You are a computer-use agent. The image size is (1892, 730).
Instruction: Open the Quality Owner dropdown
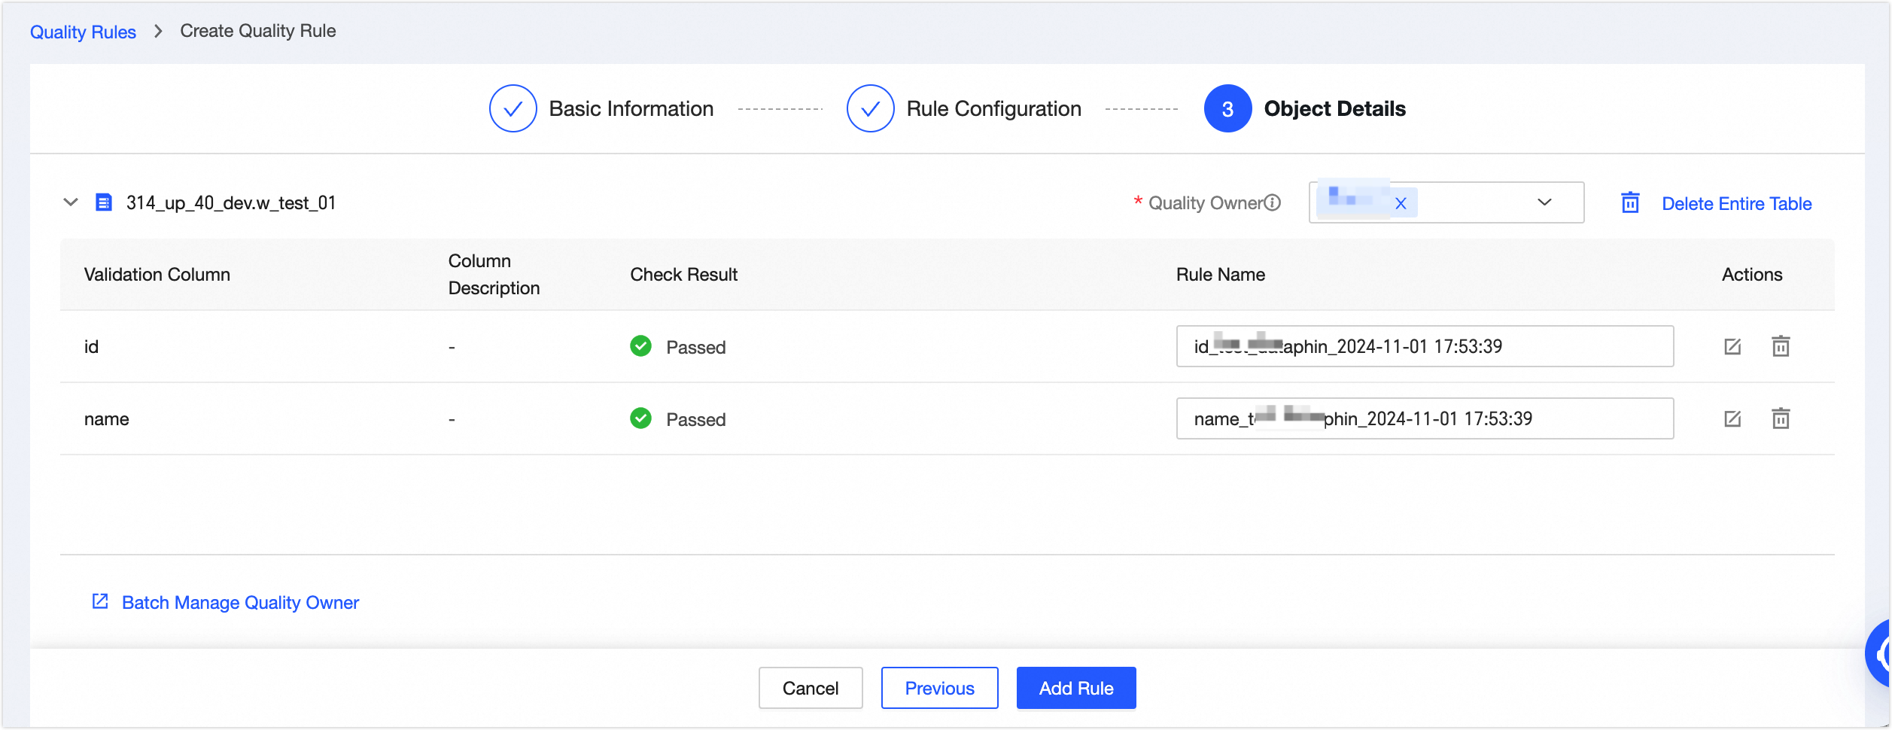pos(1544,202)
